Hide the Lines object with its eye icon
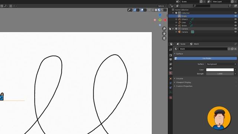Screen dimensions: 238x134 (x=235, y=22)
